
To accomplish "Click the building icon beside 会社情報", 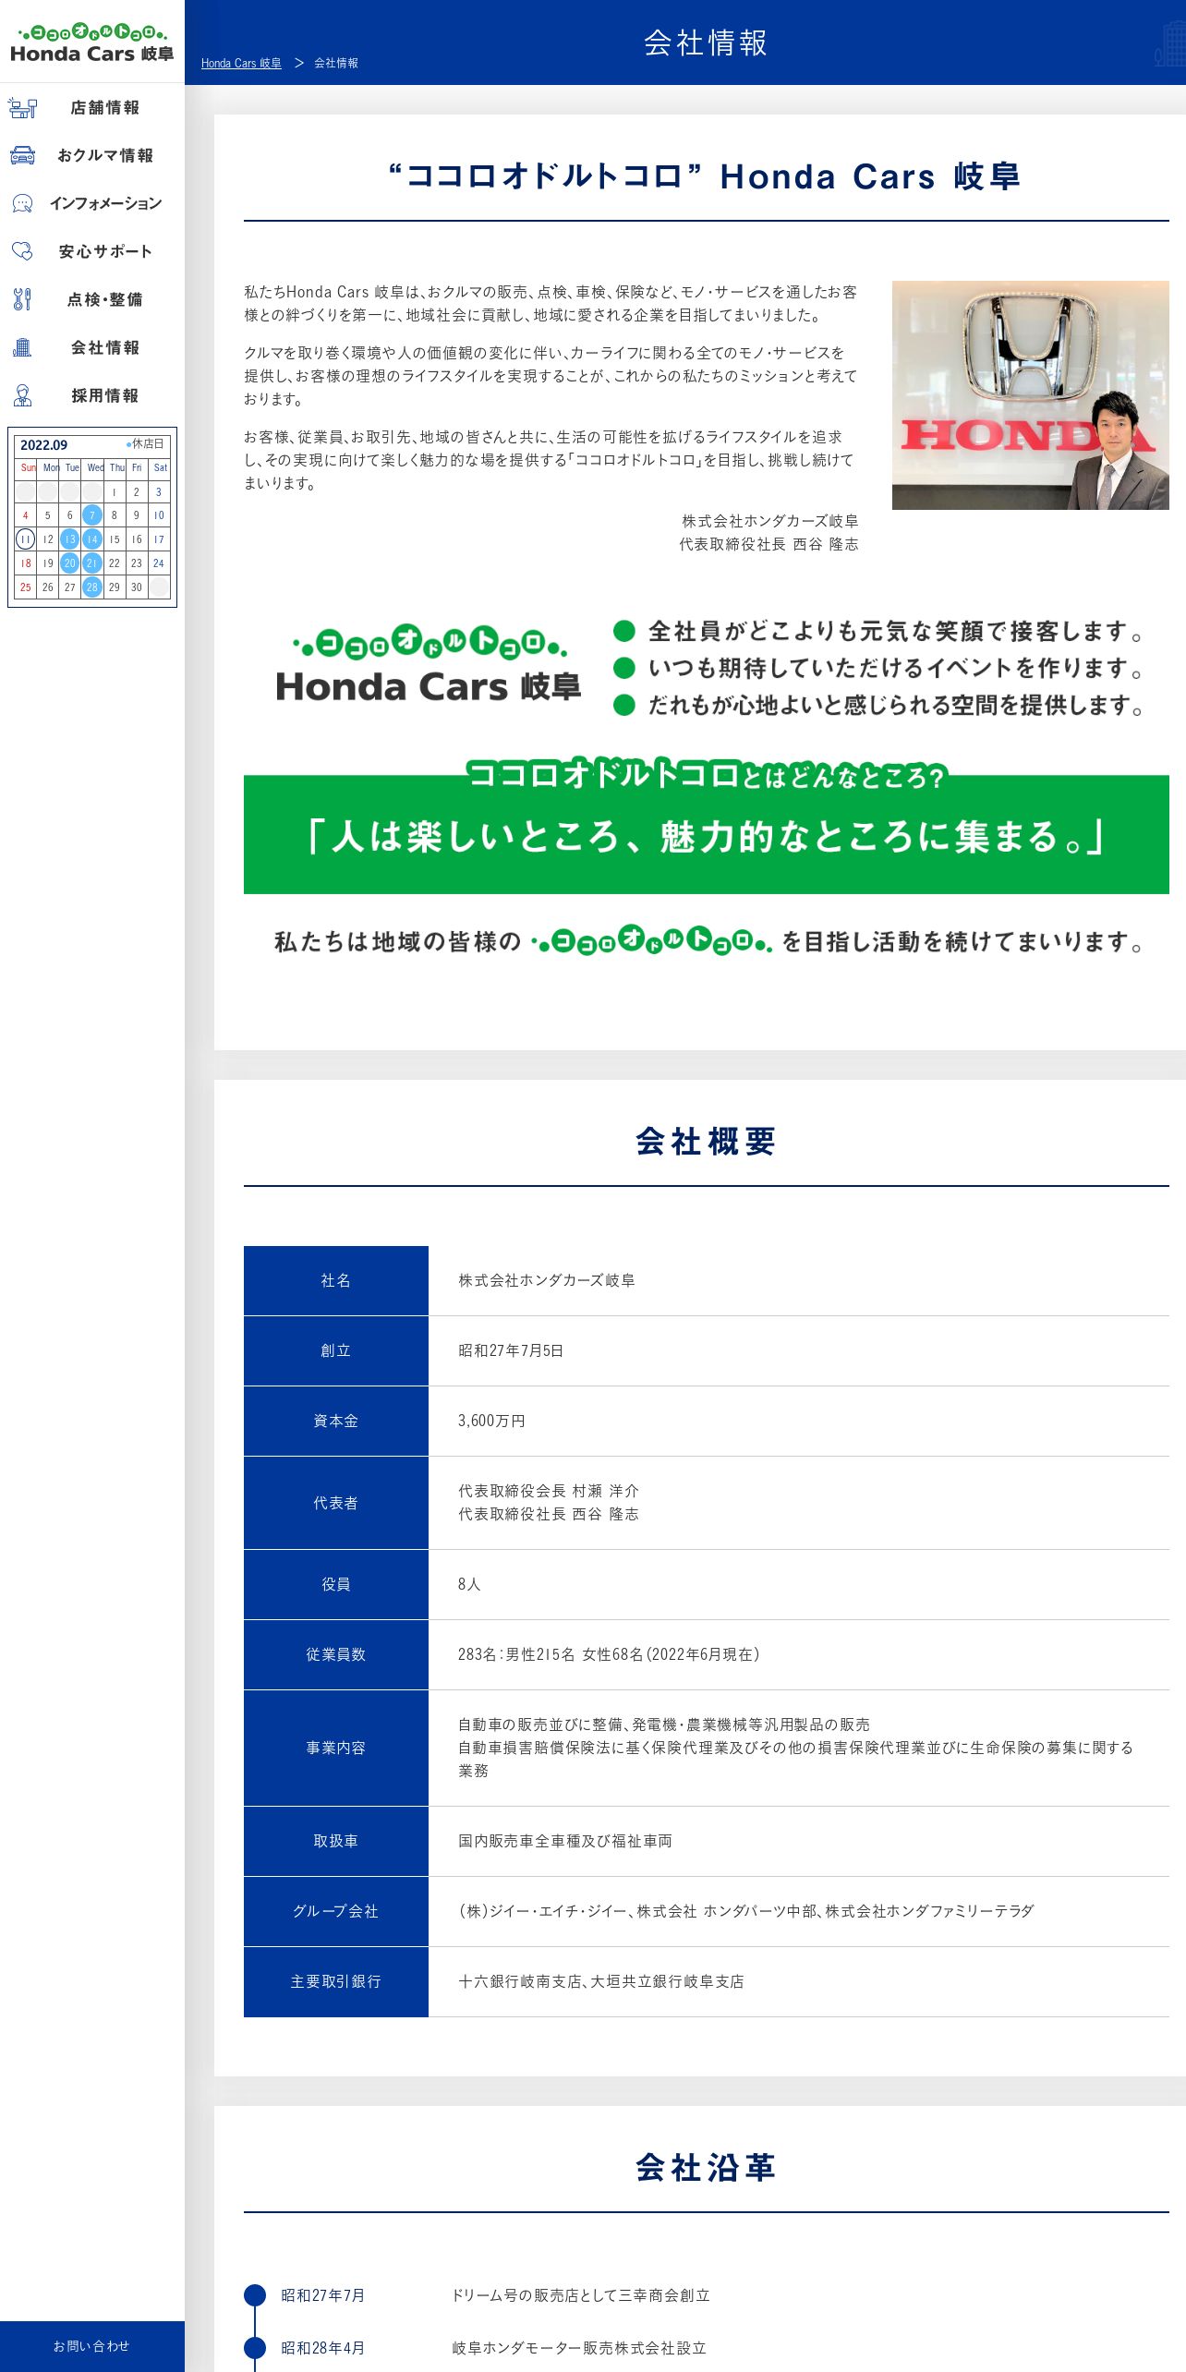I will tap(22, 347).
